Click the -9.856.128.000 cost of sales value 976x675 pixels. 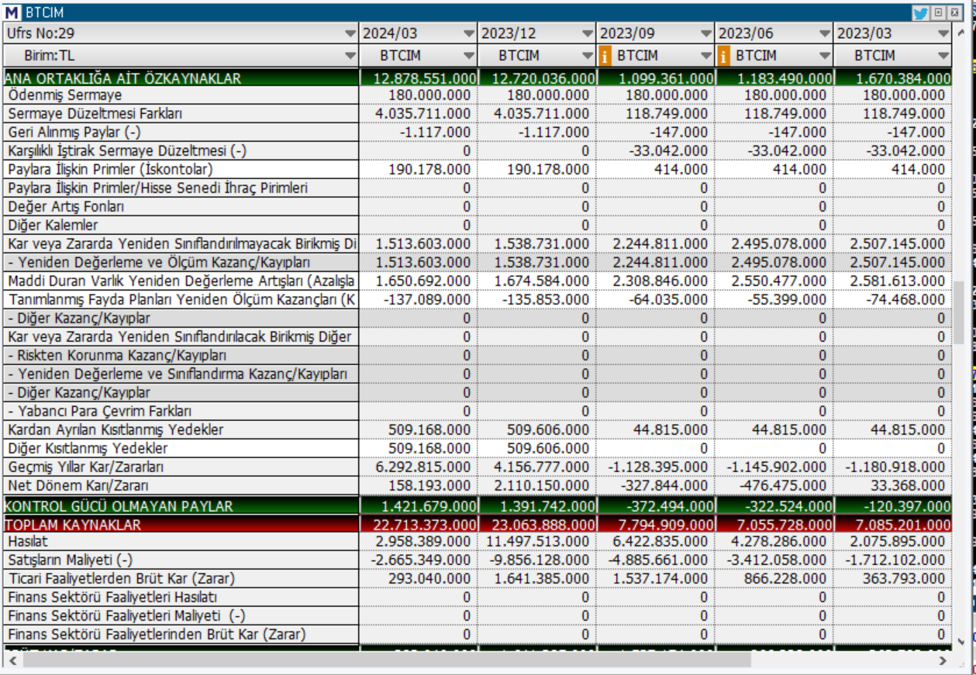(x=537, y=560)
